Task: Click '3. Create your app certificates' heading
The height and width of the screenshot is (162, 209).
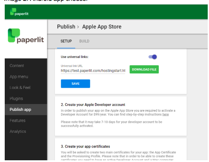Action: pos(85,147)
